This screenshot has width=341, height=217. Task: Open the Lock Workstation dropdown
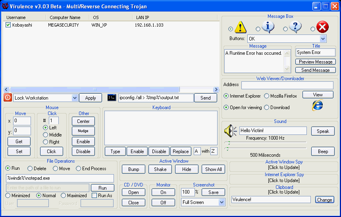[x=75, y=98]
